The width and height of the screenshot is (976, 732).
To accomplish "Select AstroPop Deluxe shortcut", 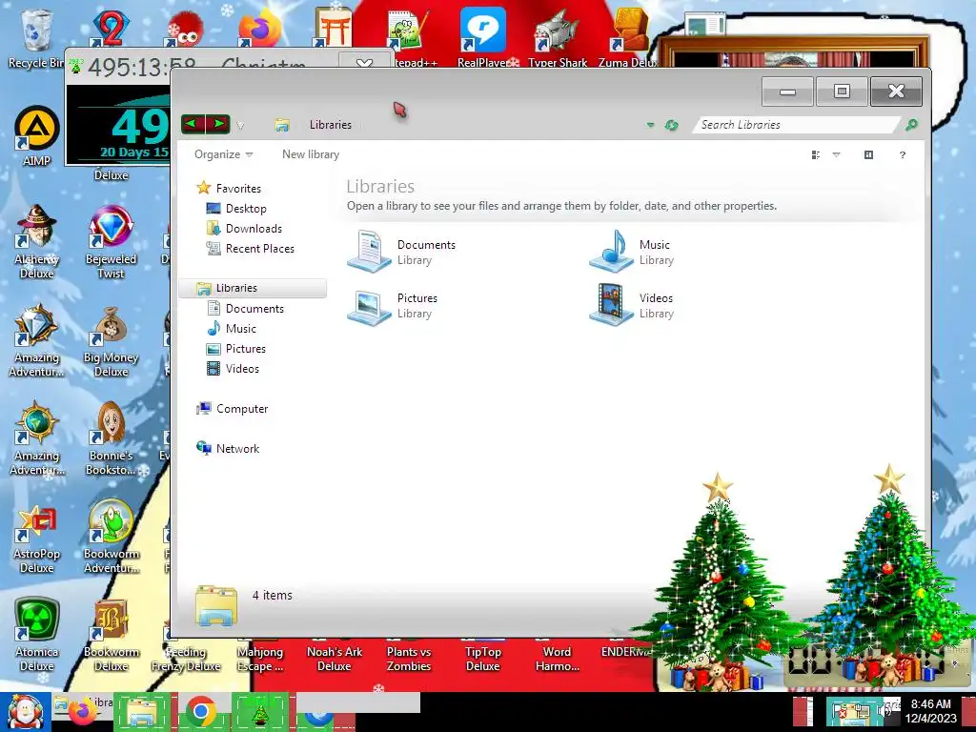I will click(37, 539).
